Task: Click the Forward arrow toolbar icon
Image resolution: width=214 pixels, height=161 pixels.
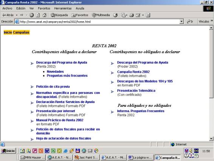Action: click(x=22, y=15)
